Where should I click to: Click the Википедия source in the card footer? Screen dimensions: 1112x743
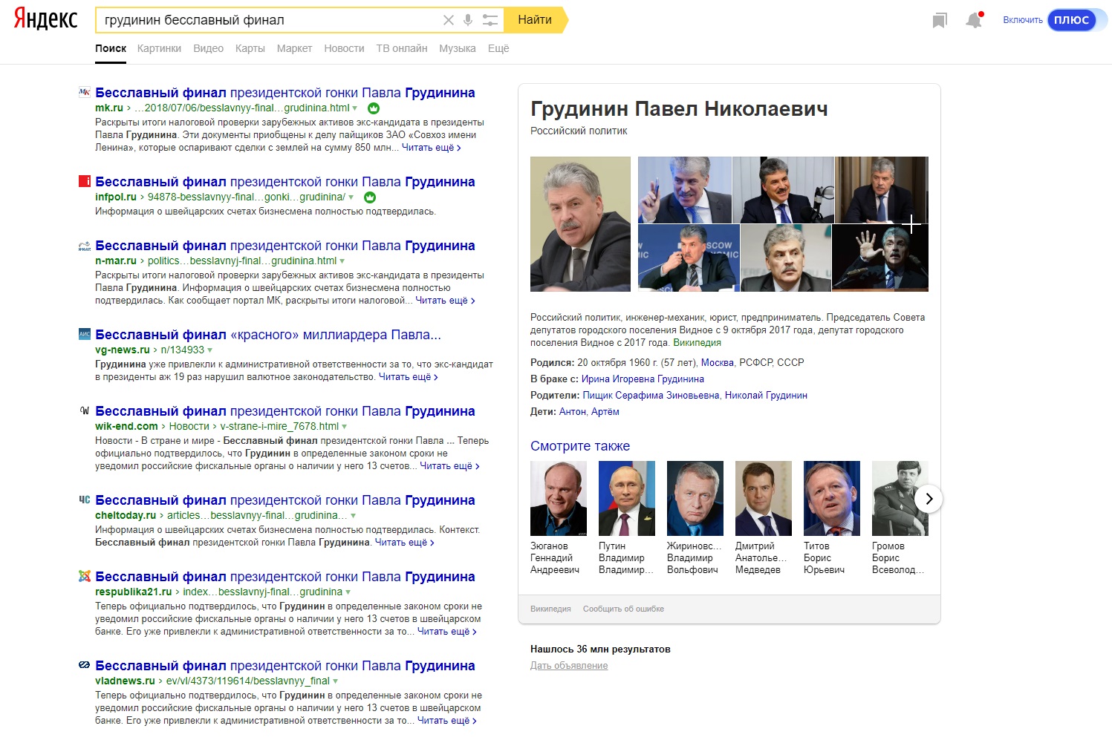(x=550, y=609)
